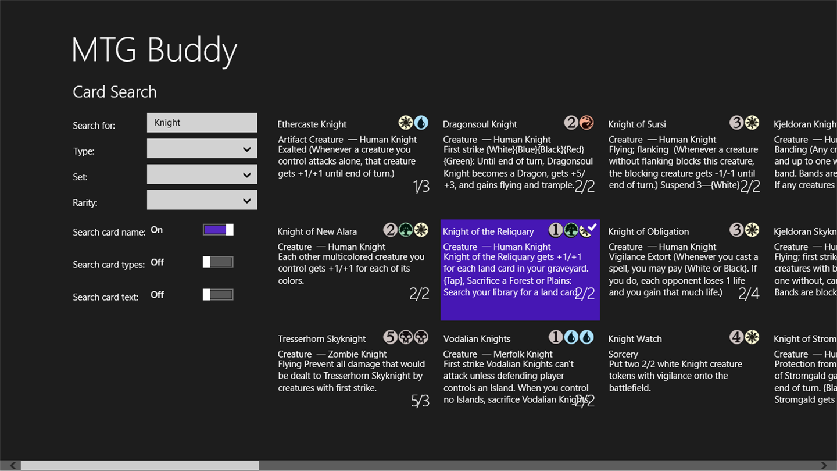Enable the Search card text switch
The height and width of the screenshot is (471, 837).
point(218,295)
